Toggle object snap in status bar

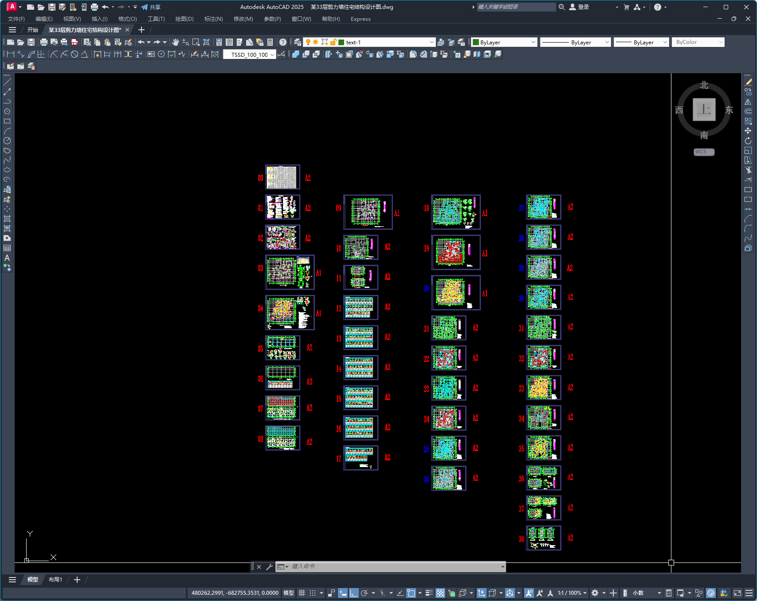click(x=411, y=593)
